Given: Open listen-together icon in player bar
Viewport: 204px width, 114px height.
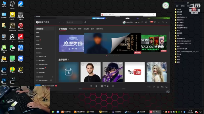Looking at the screenshot, I should [x=162, y=87].
